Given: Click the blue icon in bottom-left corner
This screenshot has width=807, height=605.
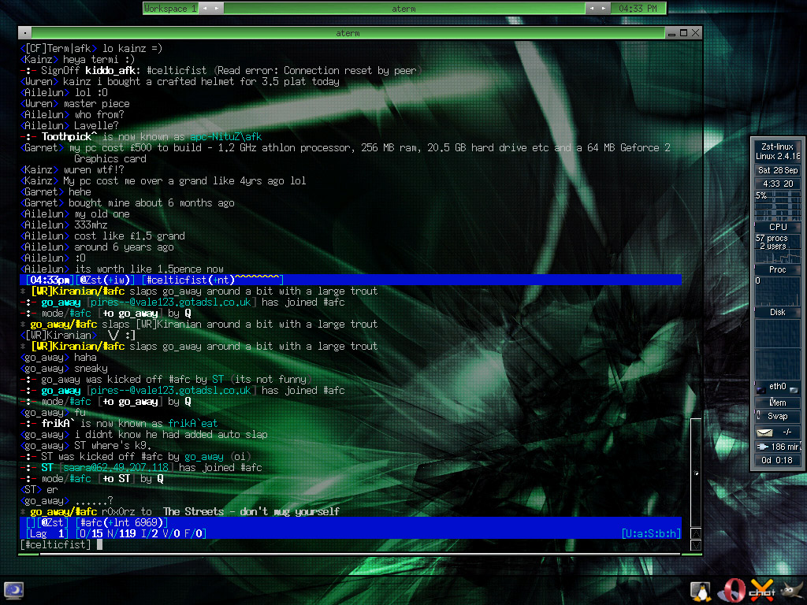Looking at the screenshot, I should click(13, 590).
